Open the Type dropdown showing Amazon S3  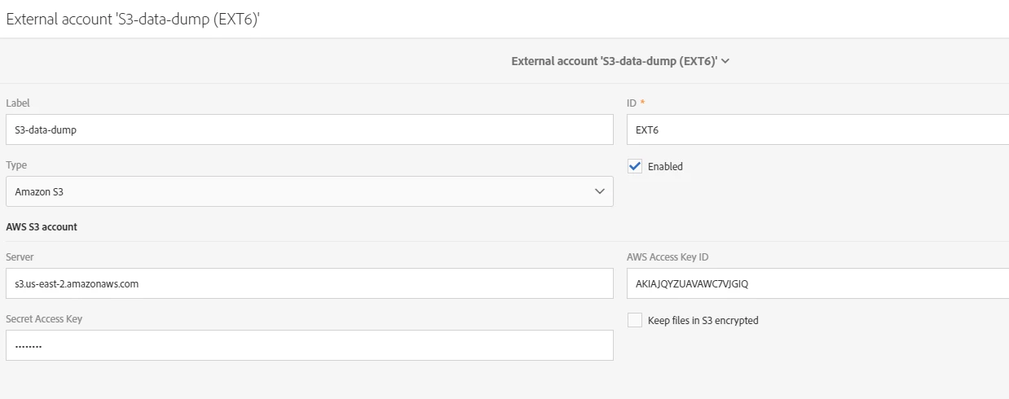pyautogui.click(x=309, y=191)
